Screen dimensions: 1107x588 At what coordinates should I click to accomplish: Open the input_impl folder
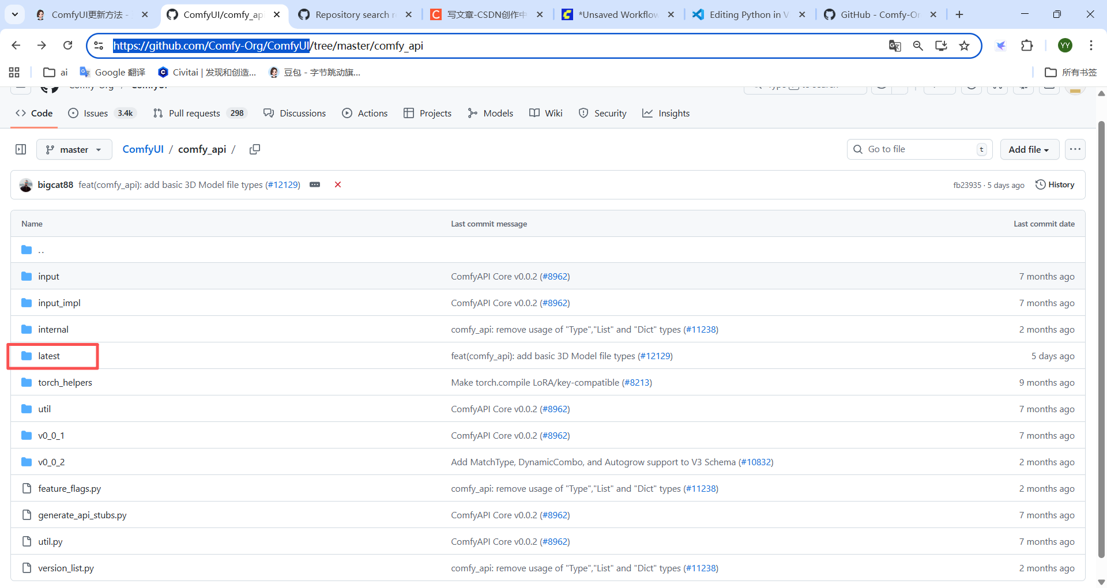[x=59, y=303]
